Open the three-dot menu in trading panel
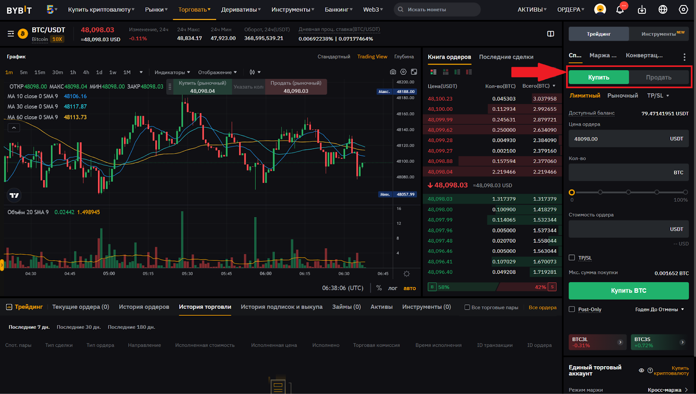The width and height of the screenshot is (696, 394). (x=684, y=57)
